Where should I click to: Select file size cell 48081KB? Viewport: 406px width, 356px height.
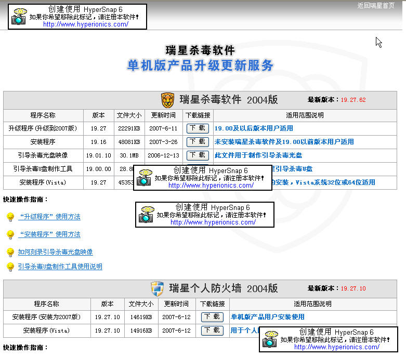129,142
